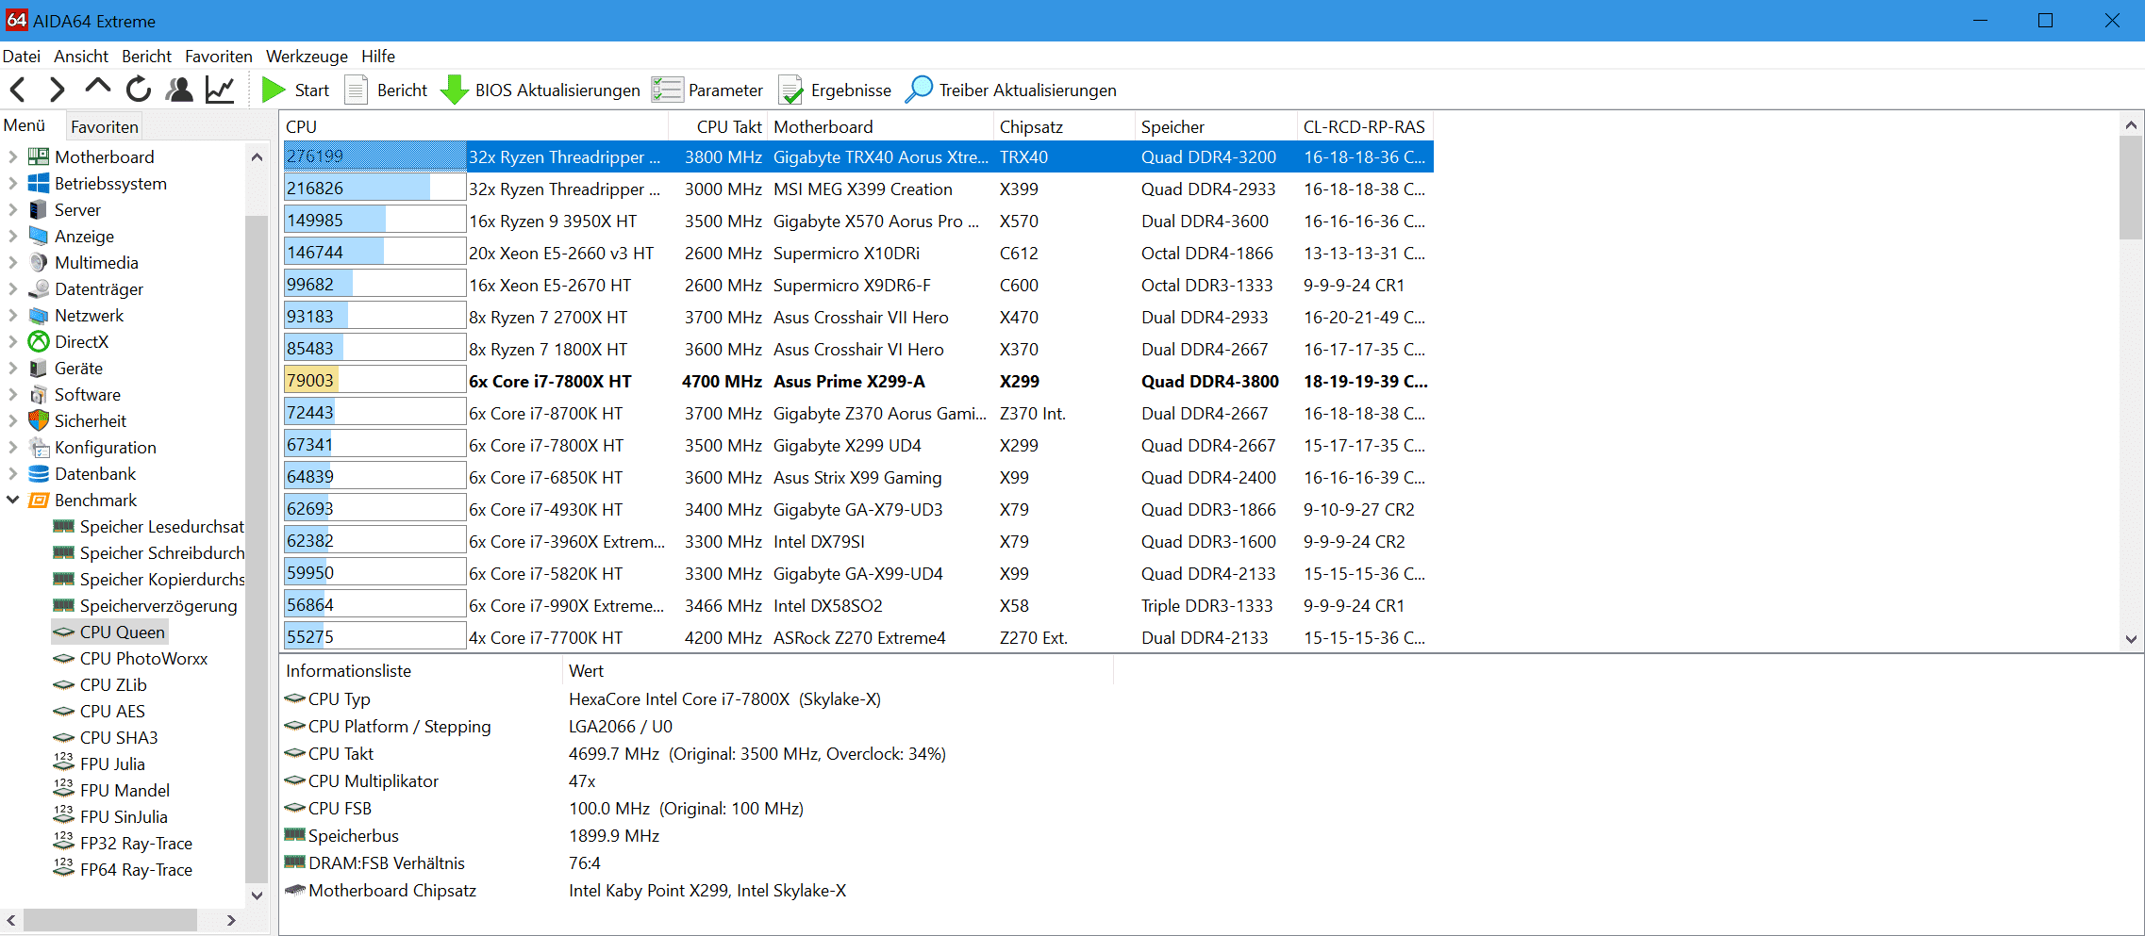Click Treiber Aktualisierungen button
Viewport: 2145px width, 936px height.
(x=1010, y=90)
